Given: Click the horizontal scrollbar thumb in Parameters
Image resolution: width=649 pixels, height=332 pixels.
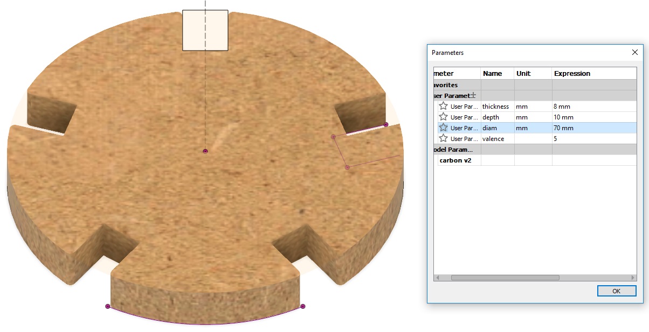Looking at the screenshot, I should tap(505, 278).
